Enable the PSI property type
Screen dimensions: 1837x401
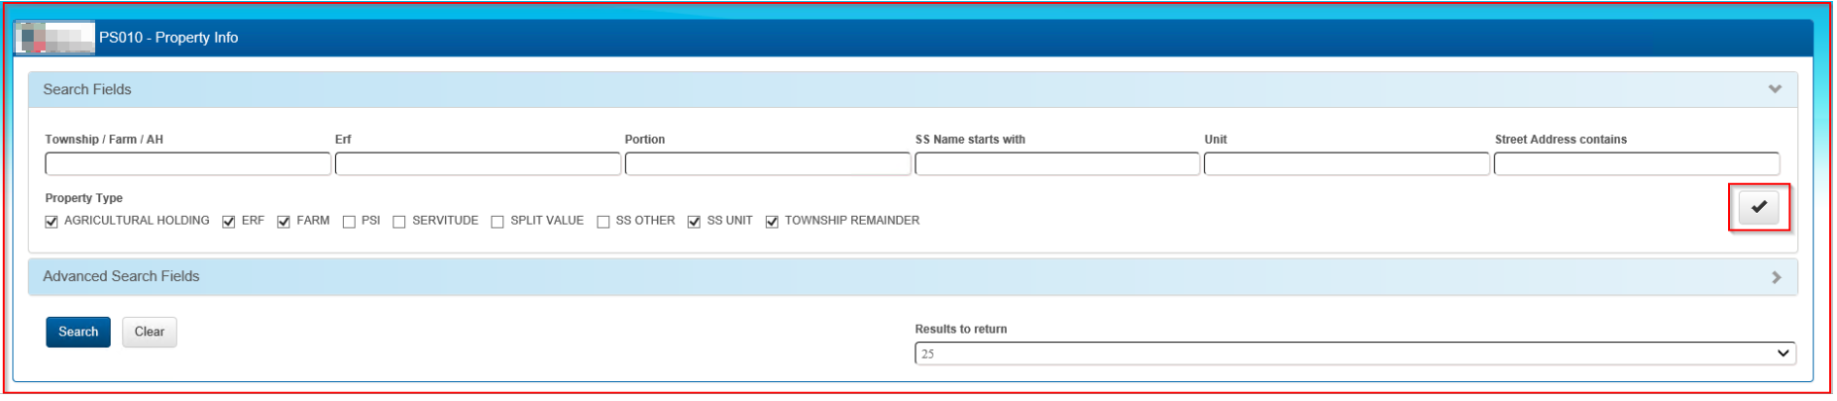(349, 222)
